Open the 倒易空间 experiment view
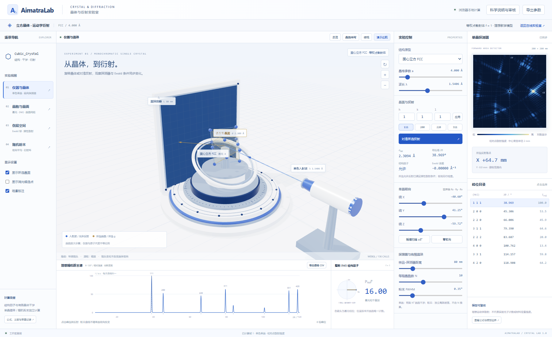552x337 pixels. [x=28, y=128]
